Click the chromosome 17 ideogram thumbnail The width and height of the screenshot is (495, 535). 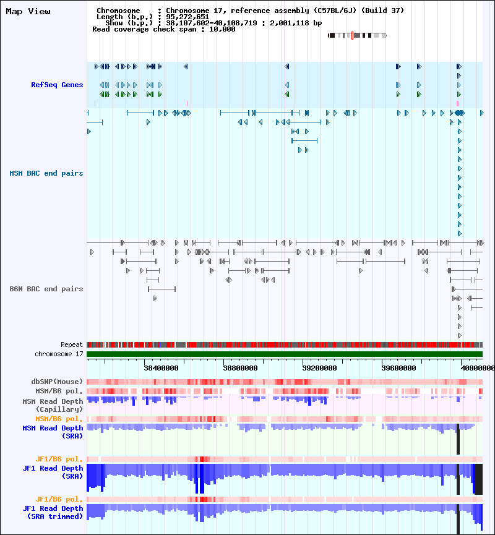[x=357, y=35]
